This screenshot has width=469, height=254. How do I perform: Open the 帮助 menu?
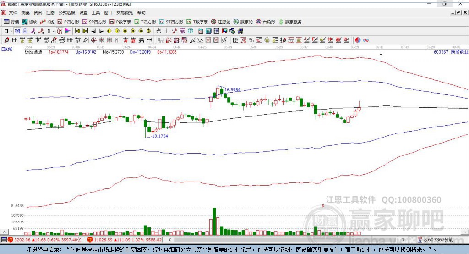coord(141,12)
